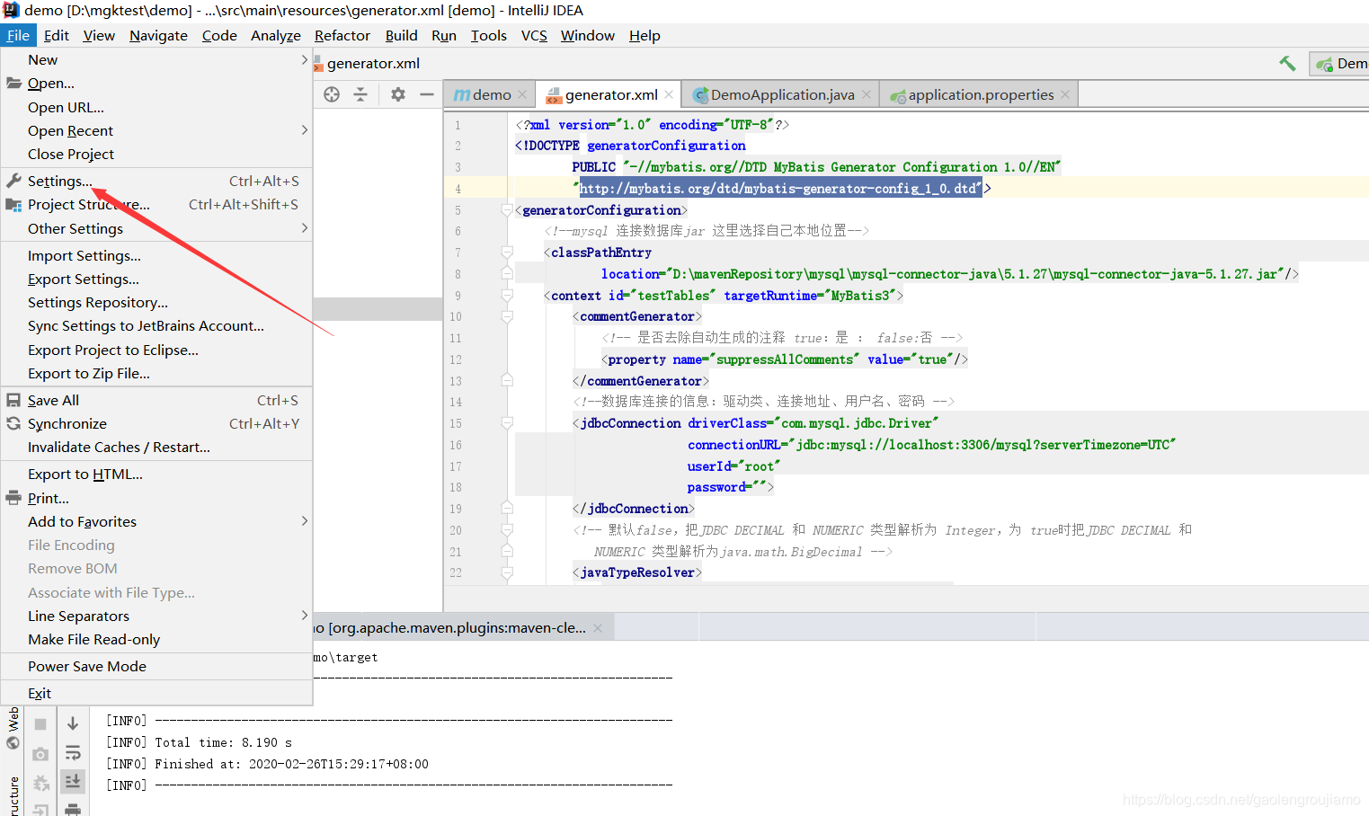Image resolution: width=1369 pixels, height=816 pixels.
Task: Select Settings from the File menu
Action: 58,180
